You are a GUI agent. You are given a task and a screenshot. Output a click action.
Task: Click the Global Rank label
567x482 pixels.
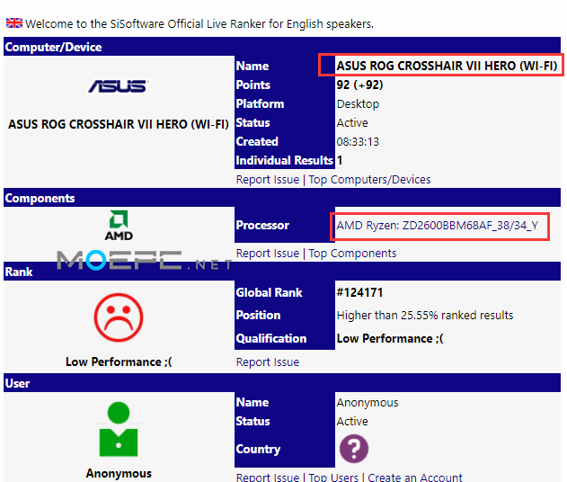point(269,292)
